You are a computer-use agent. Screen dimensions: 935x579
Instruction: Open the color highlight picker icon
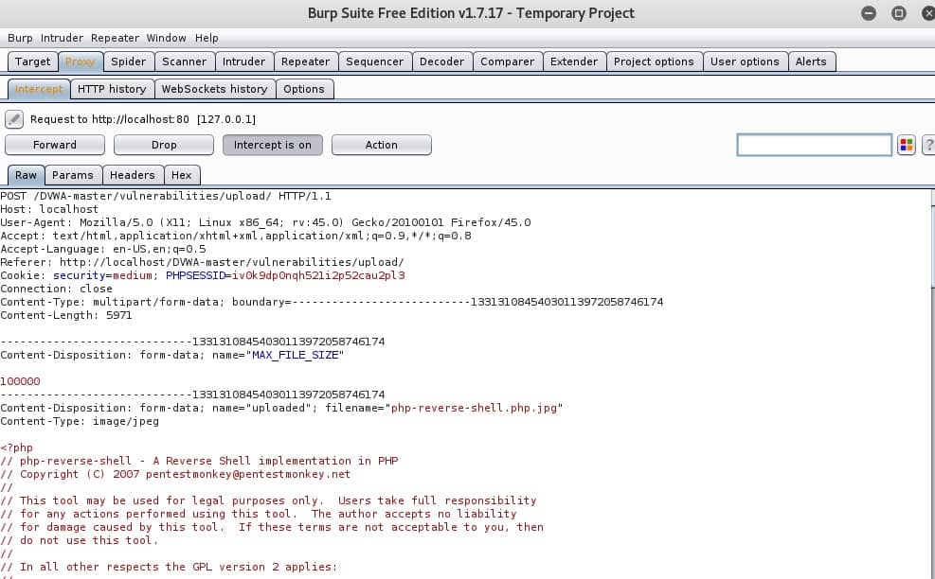click(907, 145)
